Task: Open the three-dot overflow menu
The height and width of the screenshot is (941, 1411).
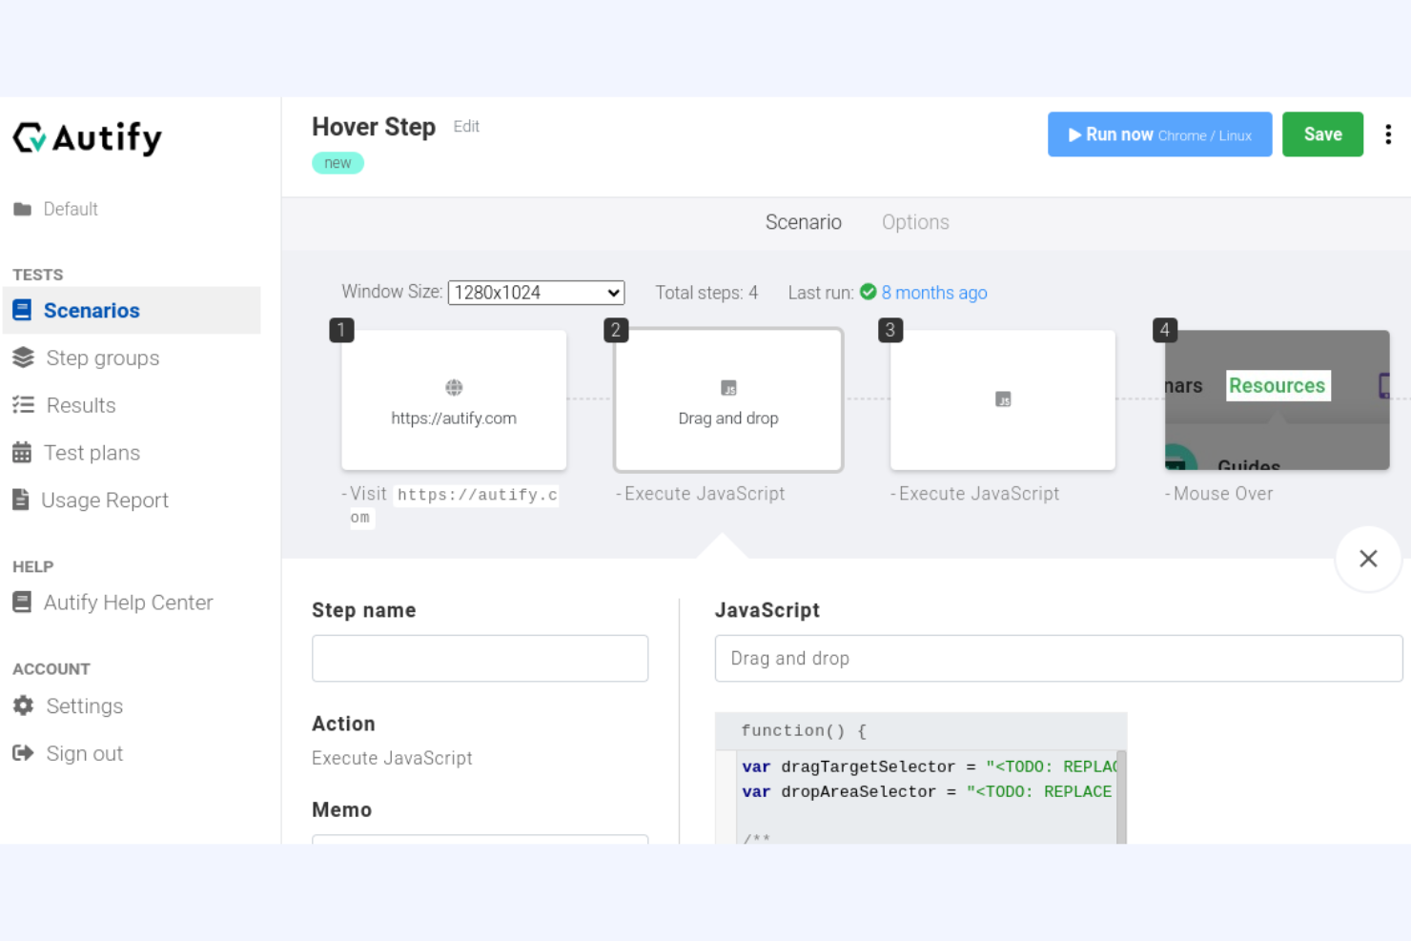Action: coord(1388,134)
